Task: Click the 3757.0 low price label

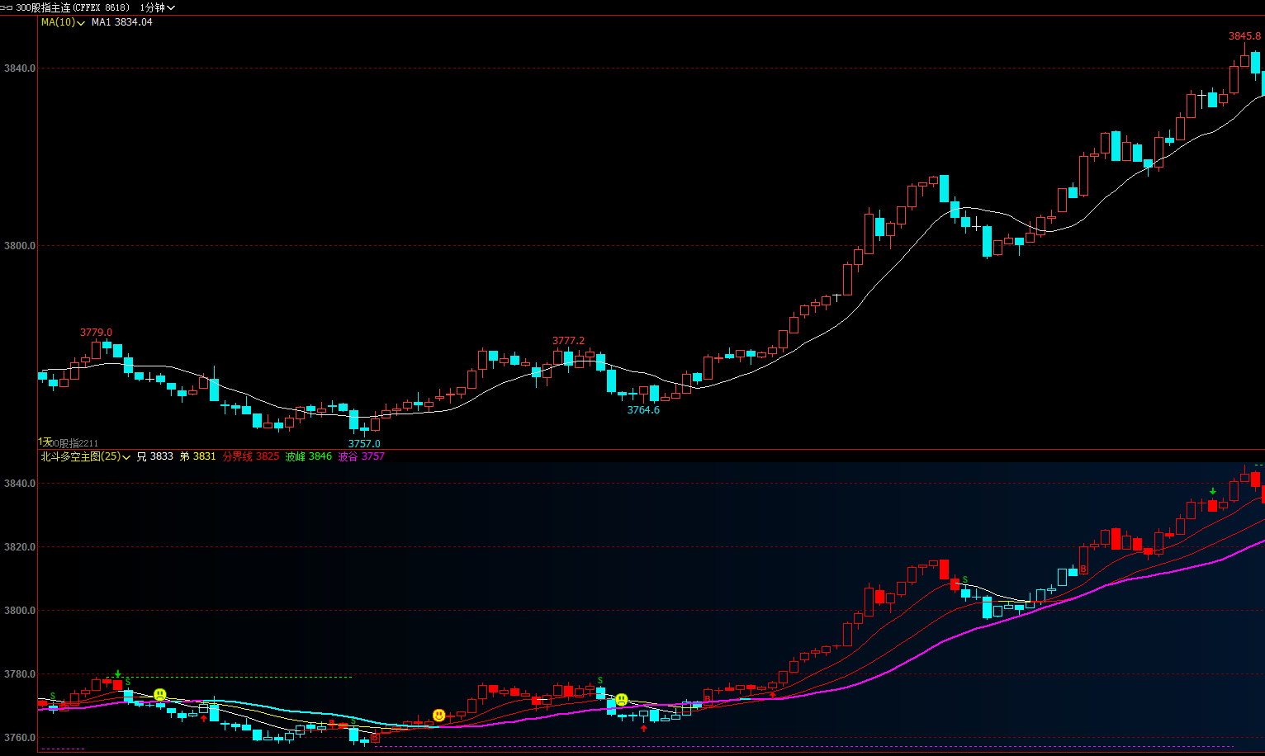Action: click(364, 444)
